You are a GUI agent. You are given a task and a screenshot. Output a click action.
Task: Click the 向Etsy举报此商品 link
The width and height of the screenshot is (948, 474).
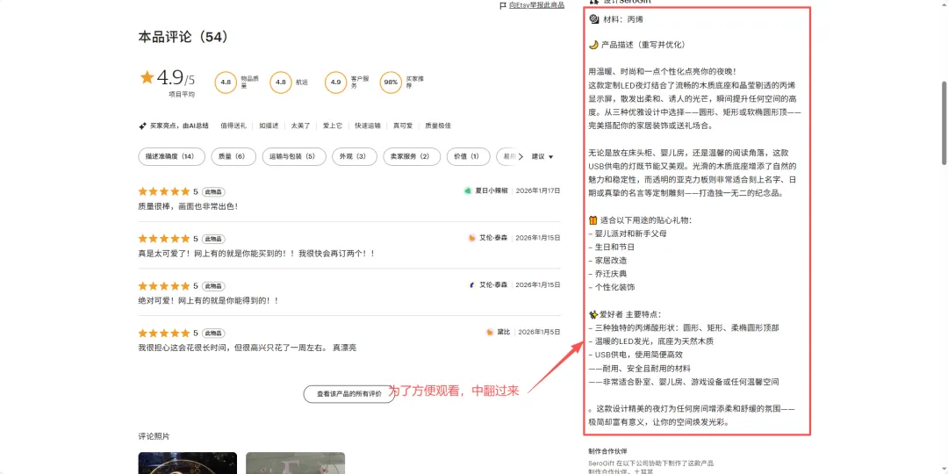(536, 5)
